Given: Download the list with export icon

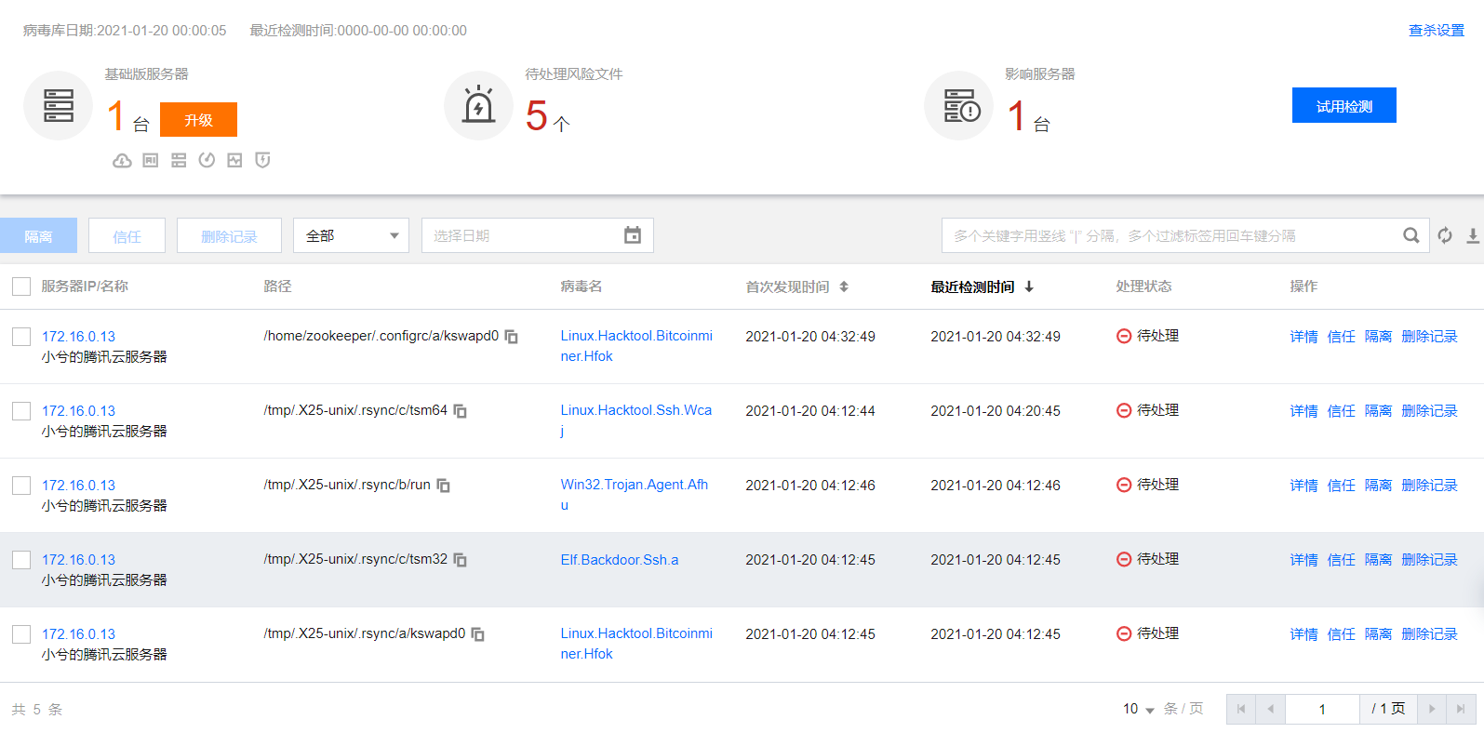Looking at the screenshot, I should 1473,236.
